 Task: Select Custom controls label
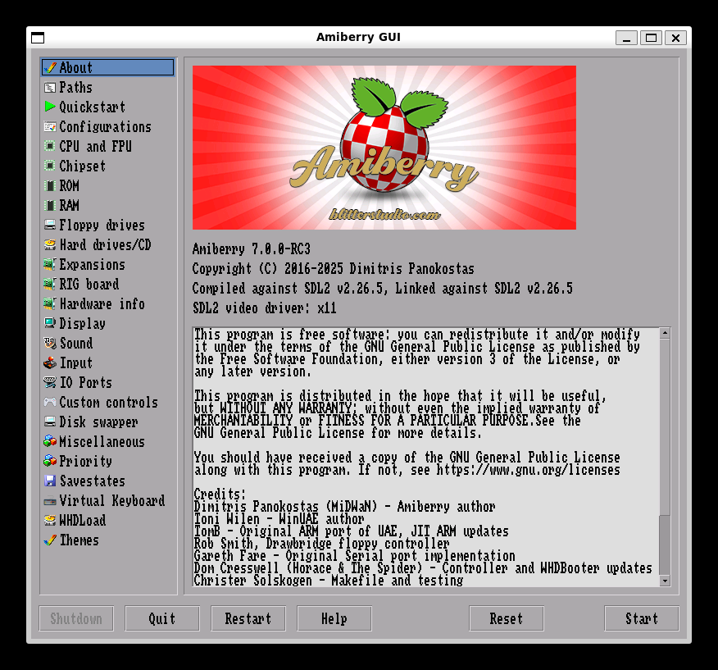(108, 403)
